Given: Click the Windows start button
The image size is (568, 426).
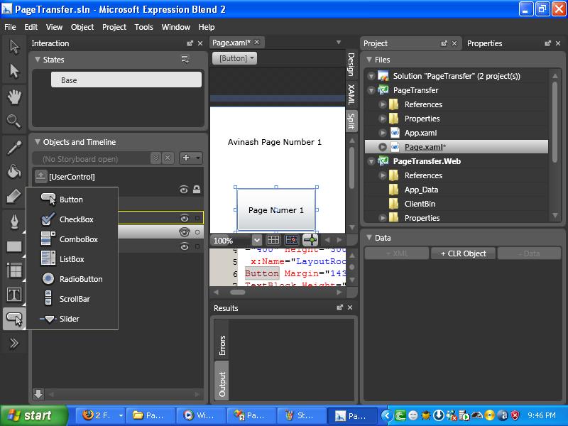Looking at the screenshot, I should click(x=33, y=415).
